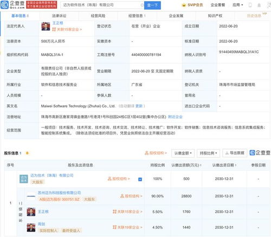Click the 迈为技术 company logo icon
The image size is (271, 237).
[24, 179]
